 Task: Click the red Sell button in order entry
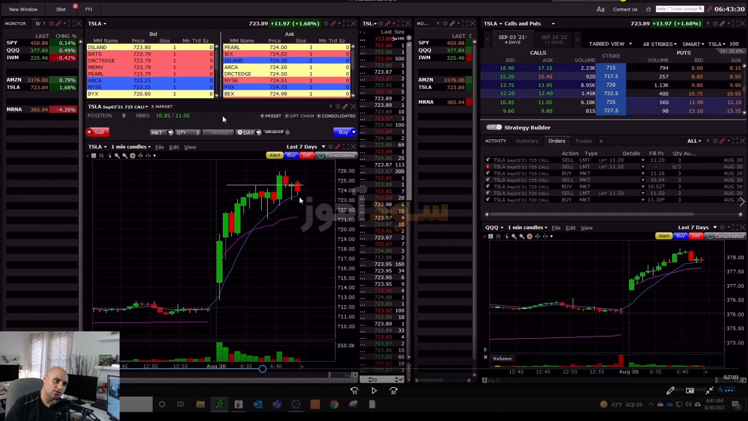(x=98, y=132)
